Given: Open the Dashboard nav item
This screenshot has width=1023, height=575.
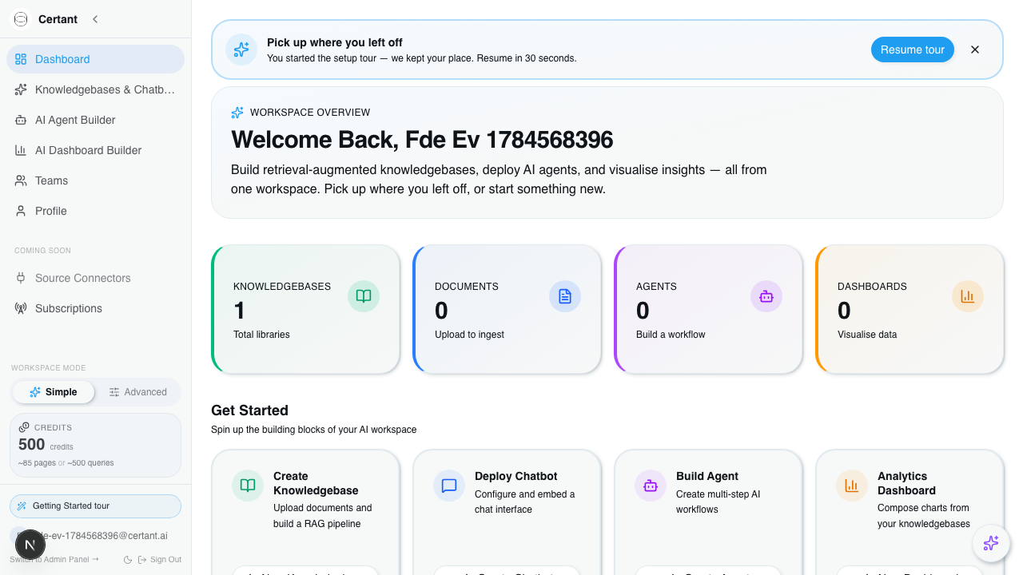Looking at the screenshot, I should point(95,59).
